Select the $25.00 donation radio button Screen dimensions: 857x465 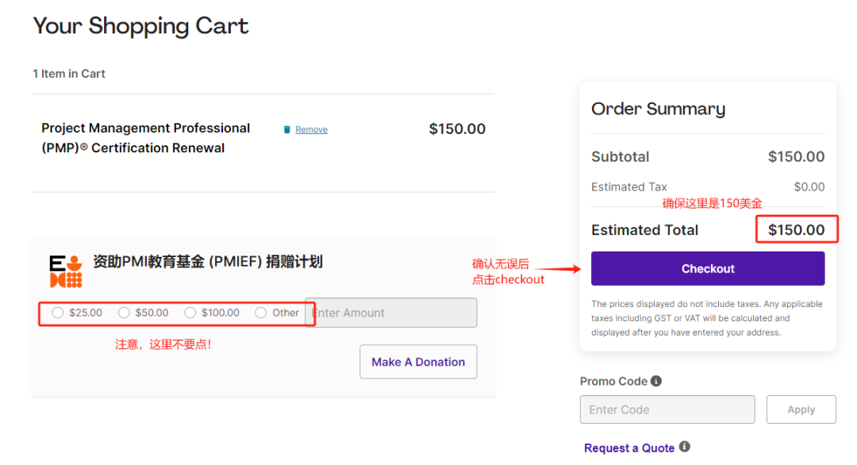tap(58, 313)
